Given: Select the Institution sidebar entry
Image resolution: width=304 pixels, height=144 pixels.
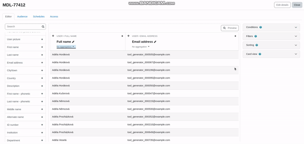Looking at the screenshot, I should tap(25, 133).
